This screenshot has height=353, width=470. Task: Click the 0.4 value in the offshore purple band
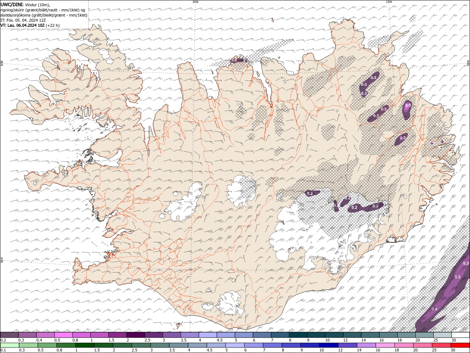pyautogui.click(x=434, y=309)
